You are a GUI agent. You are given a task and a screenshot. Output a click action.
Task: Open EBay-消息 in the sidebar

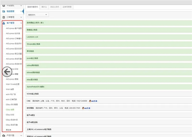10,109
